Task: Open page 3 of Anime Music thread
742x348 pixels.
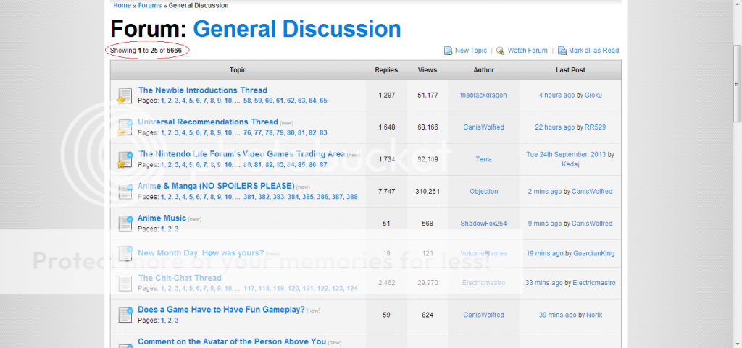Action: point(176,229)
